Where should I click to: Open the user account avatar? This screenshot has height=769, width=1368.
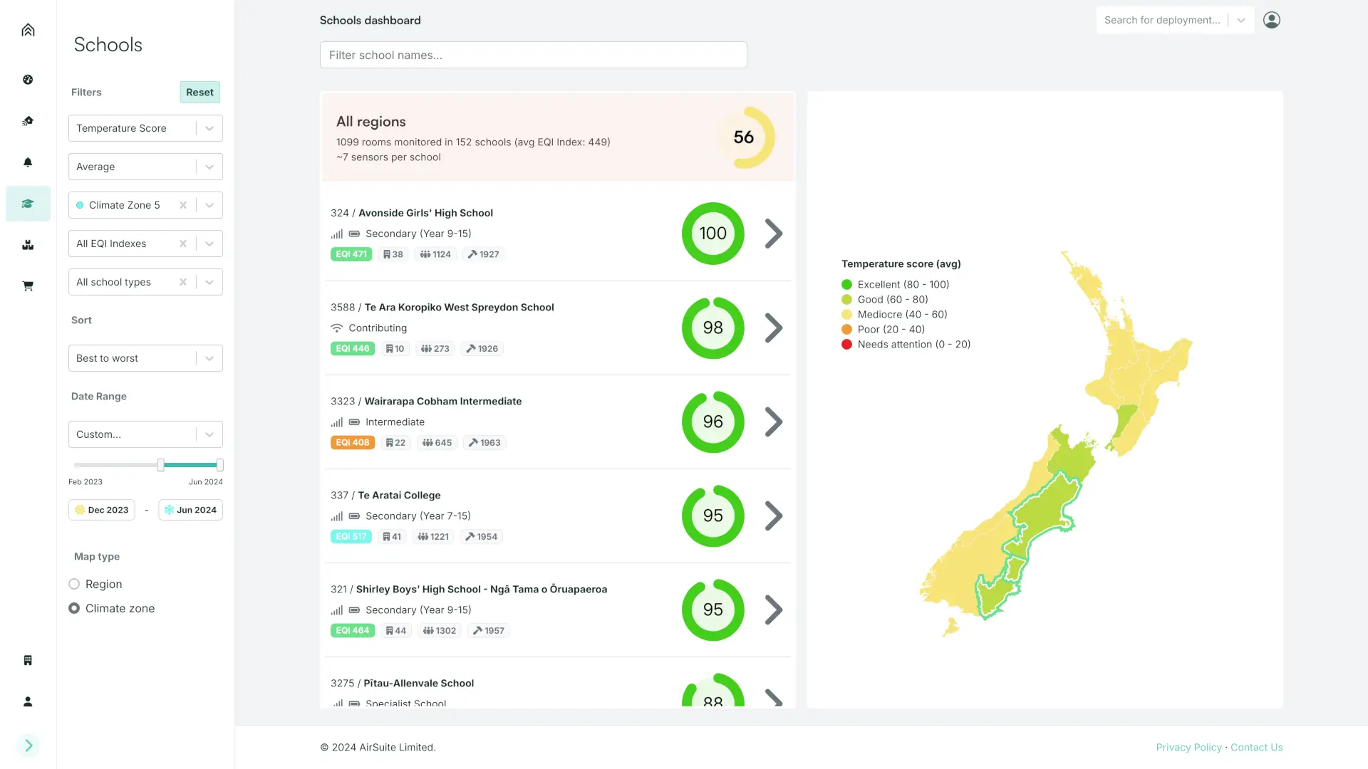pyautogui.click(x=1272, y=20)
